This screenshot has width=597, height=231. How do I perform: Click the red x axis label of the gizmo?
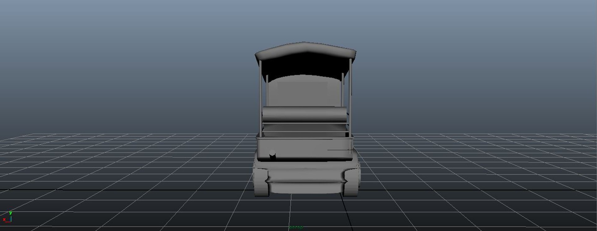[x=4, y=220]
